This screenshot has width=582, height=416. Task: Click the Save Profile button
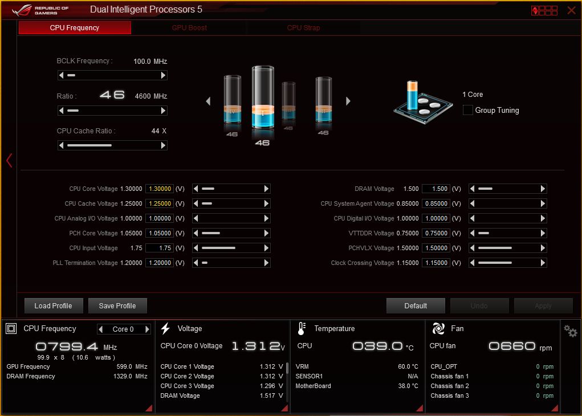117,306
